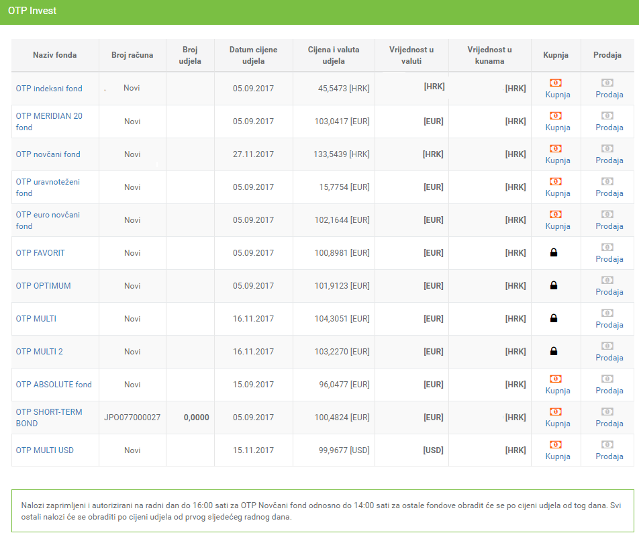Click the price 102,1644 [EUR]
The width and height of the screenshot is (639, 535).
[x=342, y=220]
